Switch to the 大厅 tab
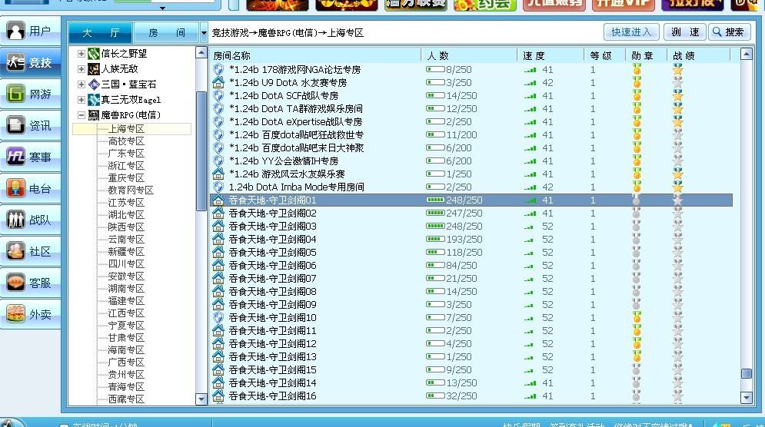 (x=101, y=33)
